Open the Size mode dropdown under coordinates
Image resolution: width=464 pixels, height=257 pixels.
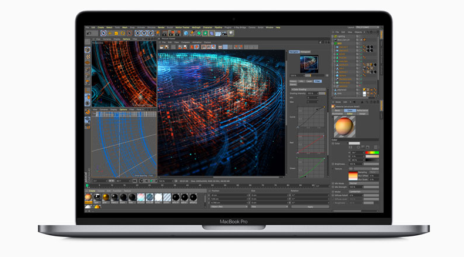click(x=269, y=206)
